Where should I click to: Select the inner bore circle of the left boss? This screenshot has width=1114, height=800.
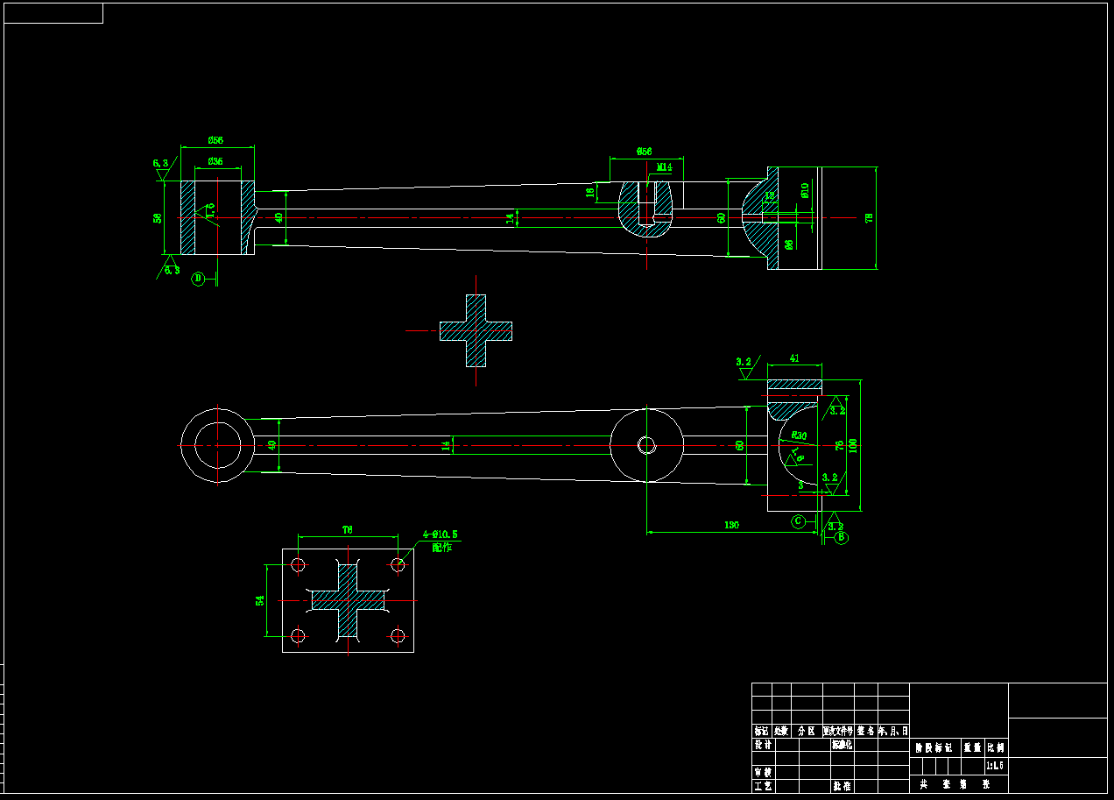(218, 445)
